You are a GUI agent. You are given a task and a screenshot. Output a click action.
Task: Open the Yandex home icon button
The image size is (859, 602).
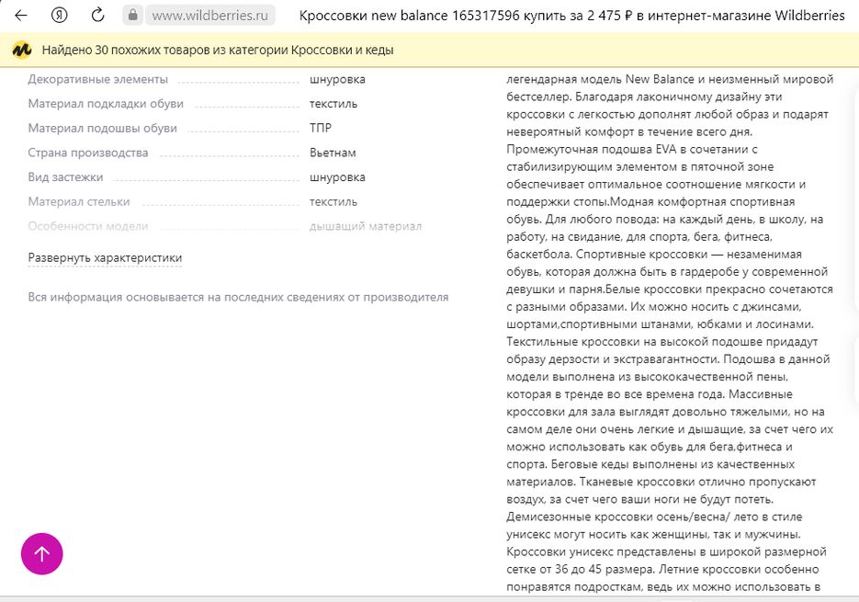tap(60, 16)
